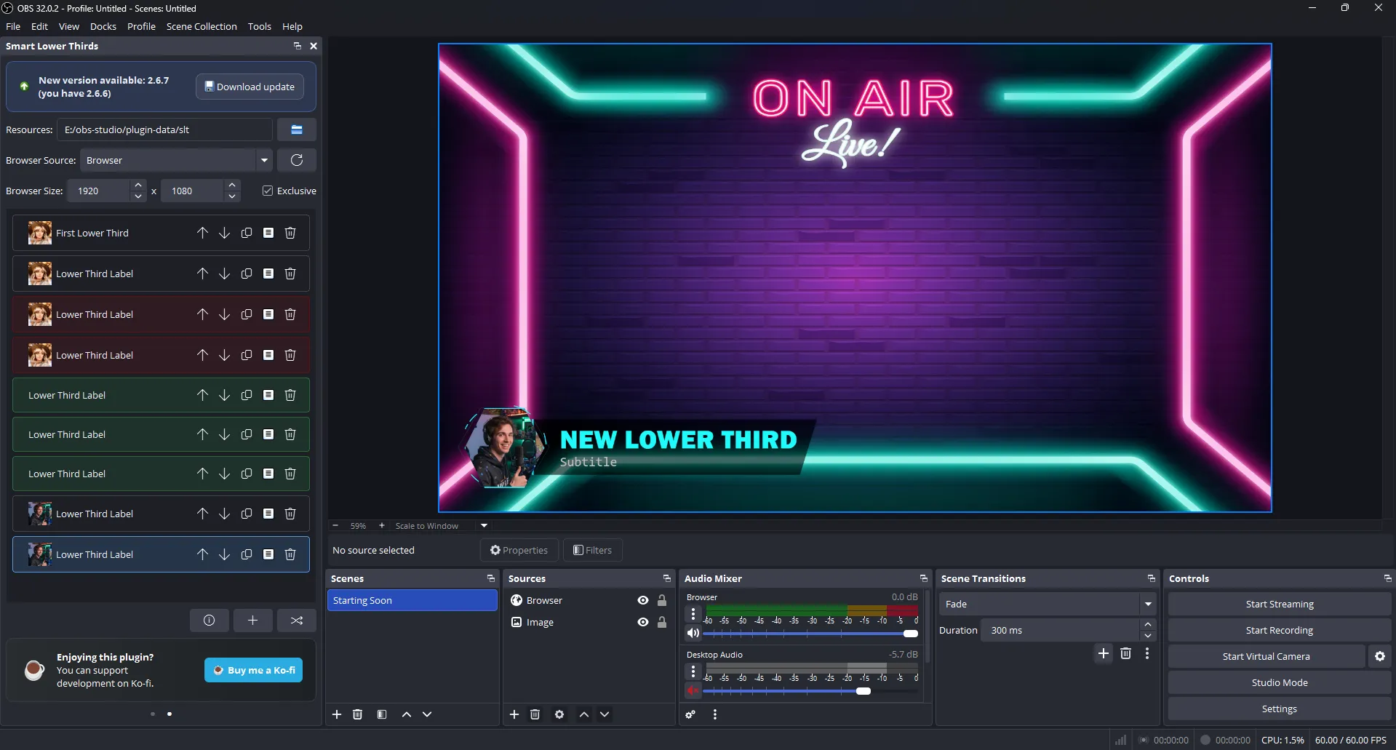Image resolution: width=1396 pixels, height=750 pixels.
Task: Open the Docks menu
Action: pyautogui.click(x=103, y=26)
